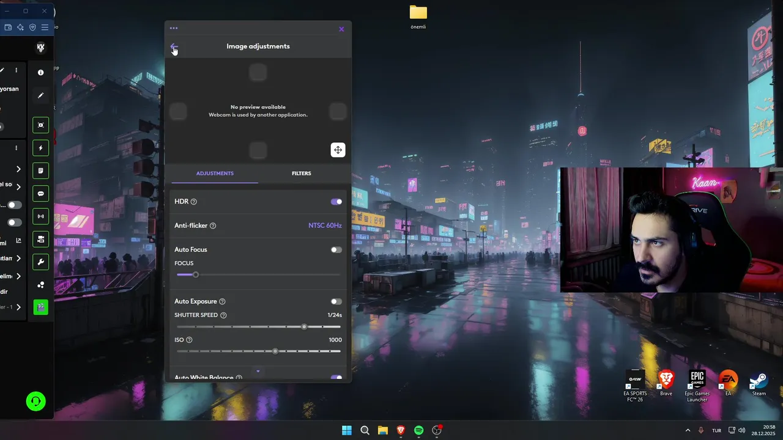Click the focus frame icon in sidebar

coord(40,125)
